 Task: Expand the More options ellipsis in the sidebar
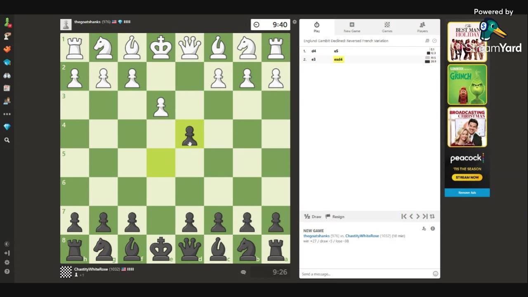tap(7, 114)
